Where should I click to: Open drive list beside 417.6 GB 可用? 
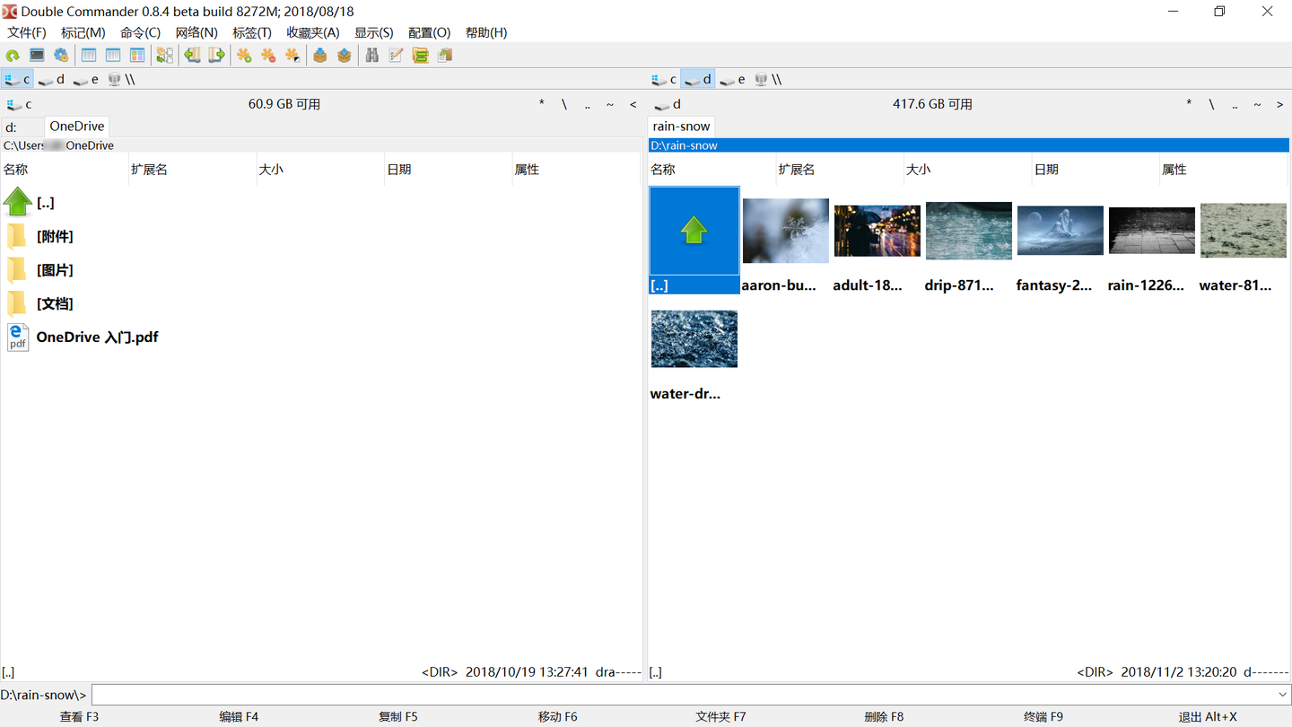pyautogui.click(x=667, y=104)
